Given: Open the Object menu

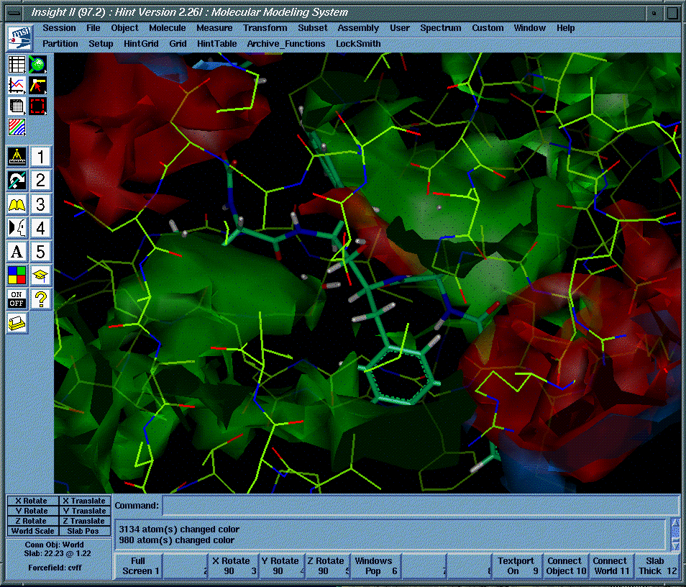Looking at the screenshot, I should (x=124, y=28).
